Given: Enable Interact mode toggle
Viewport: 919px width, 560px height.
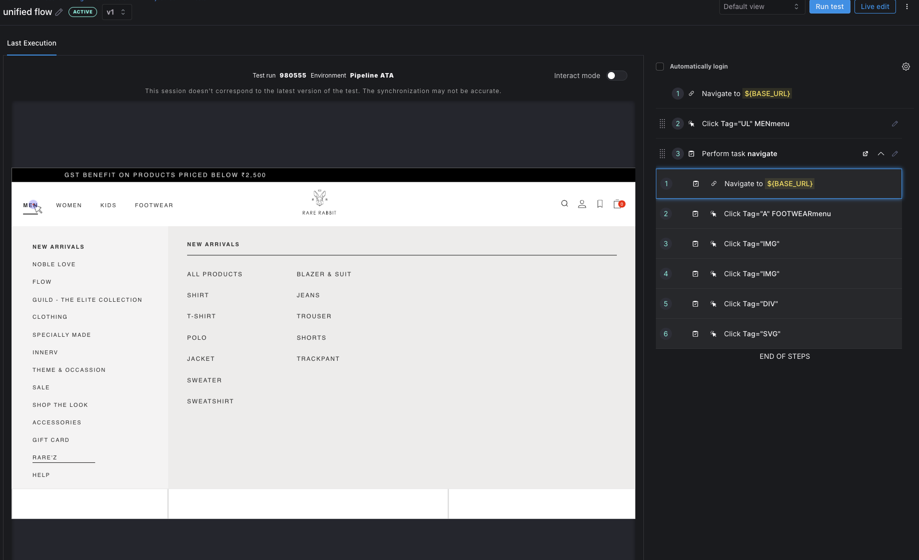Looking at the screenshot, I should 616,75.
